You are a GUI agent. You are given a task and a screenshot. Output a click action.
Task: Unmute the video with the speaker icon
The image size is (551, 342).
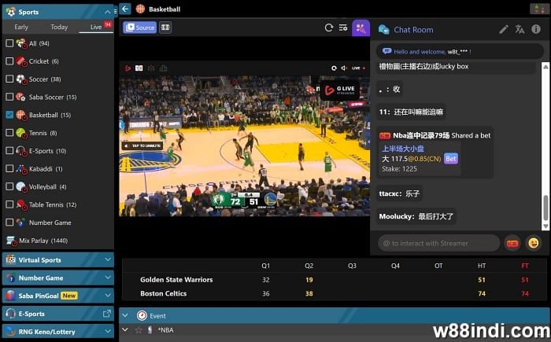click(x=344, y=68)
